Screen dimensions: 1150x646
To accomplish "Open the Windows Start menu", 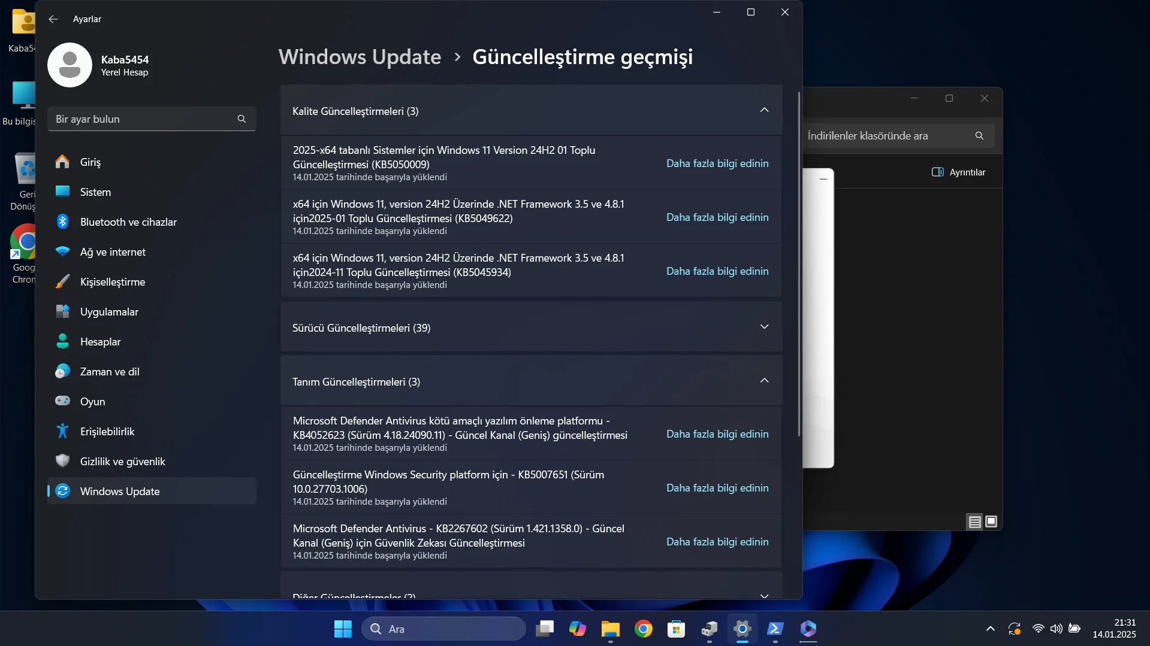I will pos(343,629).
